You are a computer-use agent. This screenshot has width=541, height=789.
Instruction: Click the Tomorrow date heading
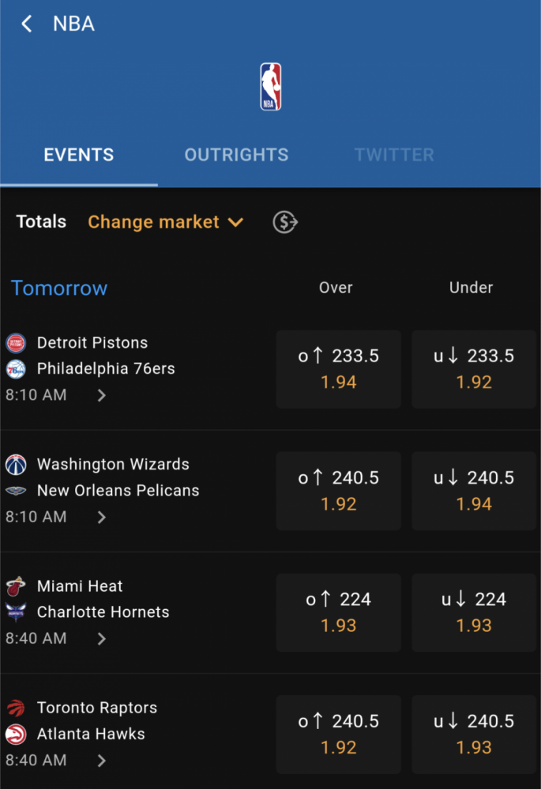(x=59, y=288)
